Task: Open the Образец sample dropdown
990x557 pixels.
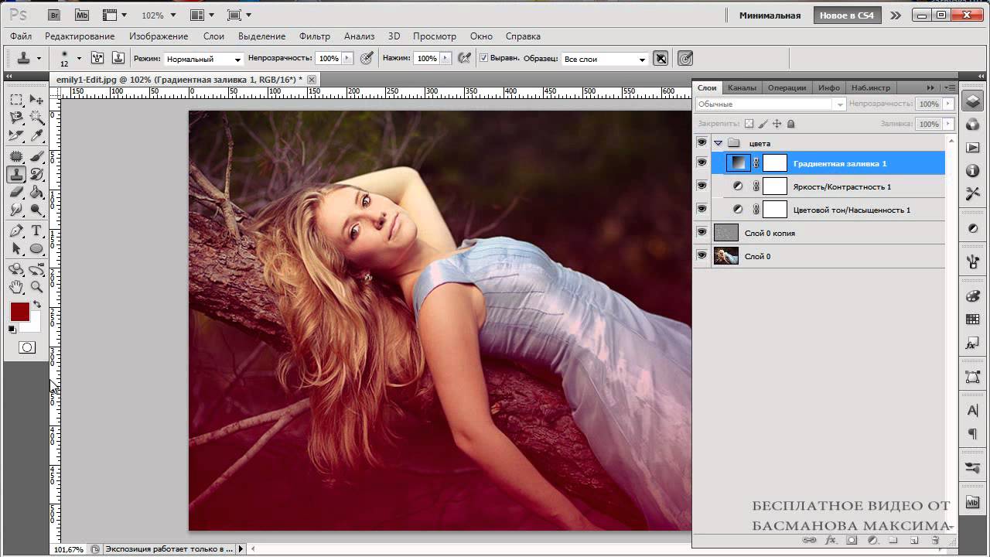Action: (605, 59)
